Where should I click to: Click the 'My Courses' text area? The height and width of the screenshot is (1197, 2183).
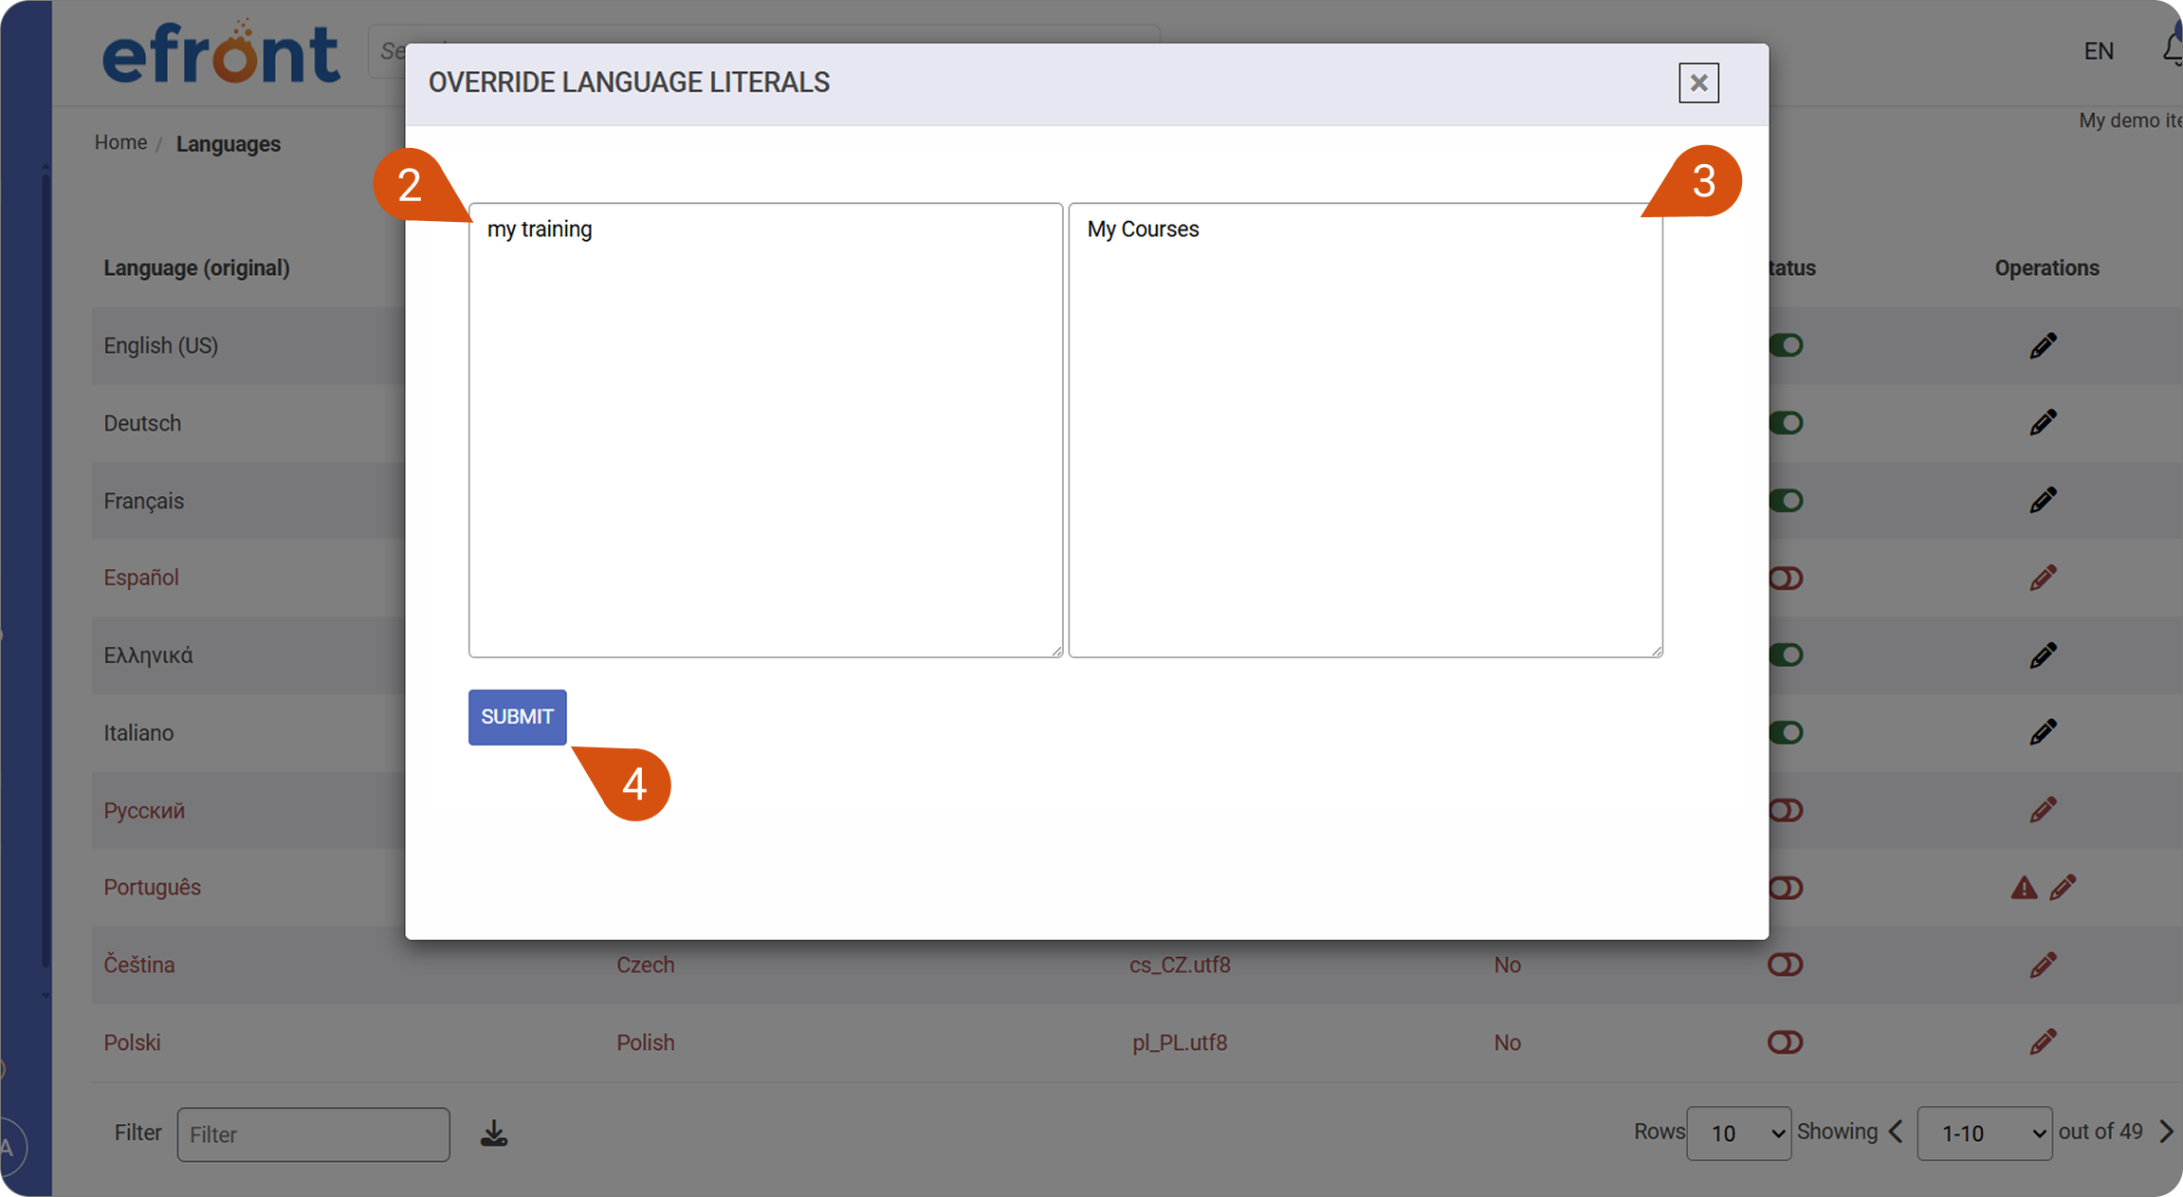tap(1366, 430)
